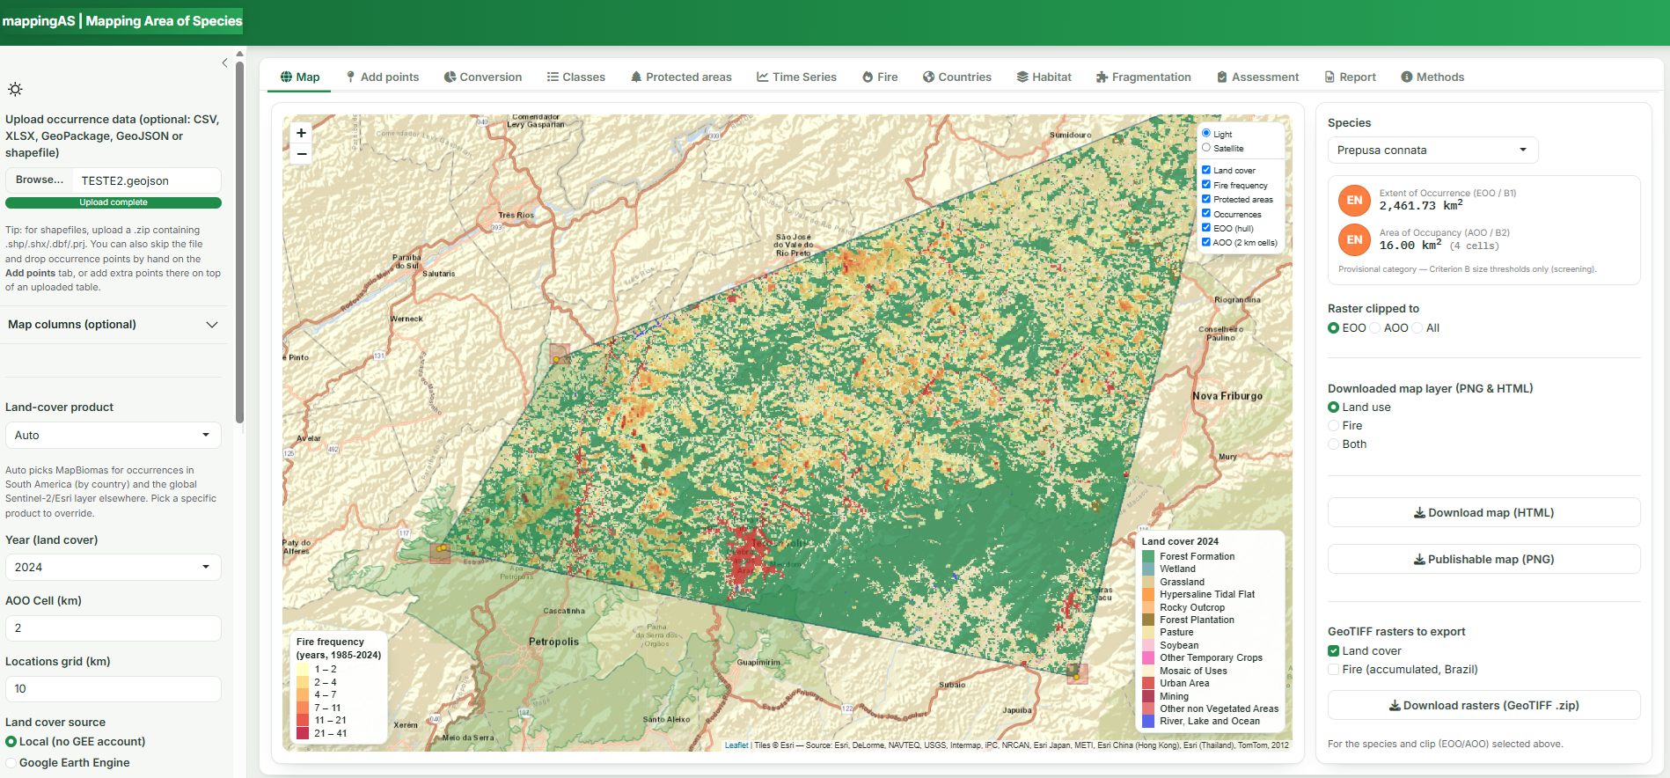Click Download rasters (GeoTIFF .zip) button
The image size is (1670, 778).
tap(1483, 705)
